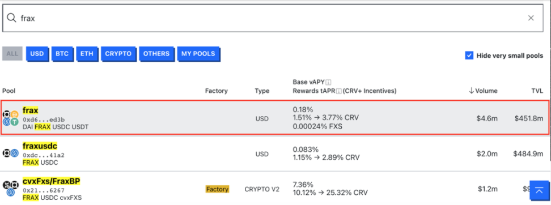This screenshot has height=205, width=551.
Task: Click the fraxusdc pool token icons
Action: [11, 153]
